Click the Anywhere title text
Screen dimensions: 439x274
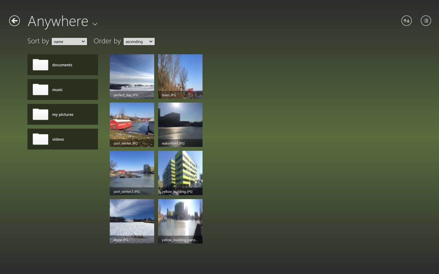pos(58,21)
